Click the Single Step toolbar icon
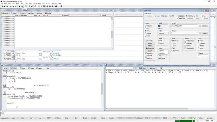The width and height of the screenshot is (217, 122). 2,6
